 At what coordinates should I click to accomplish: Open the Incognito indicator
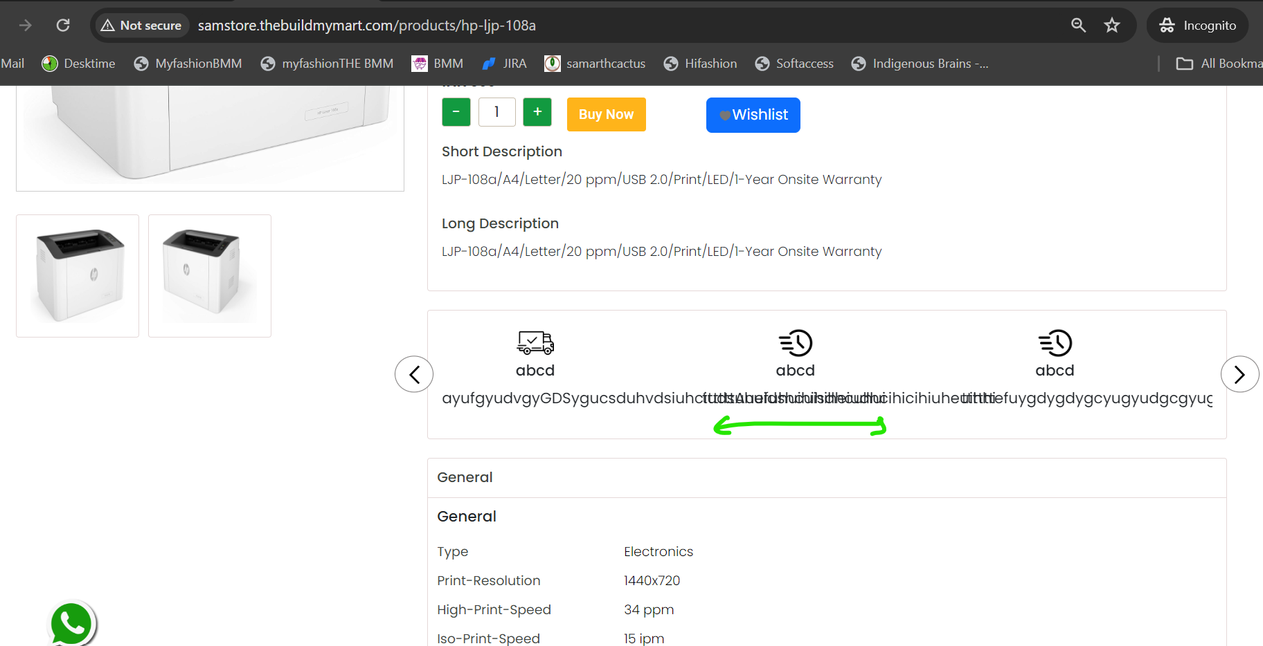coord(1197,26)
